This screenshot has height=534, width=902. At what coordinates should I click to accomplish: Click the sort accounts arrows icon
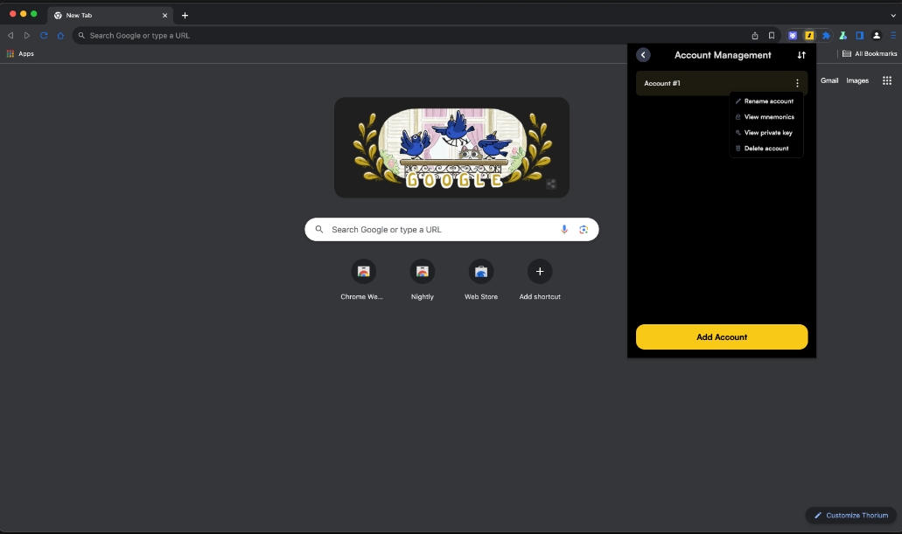[801, 55]
